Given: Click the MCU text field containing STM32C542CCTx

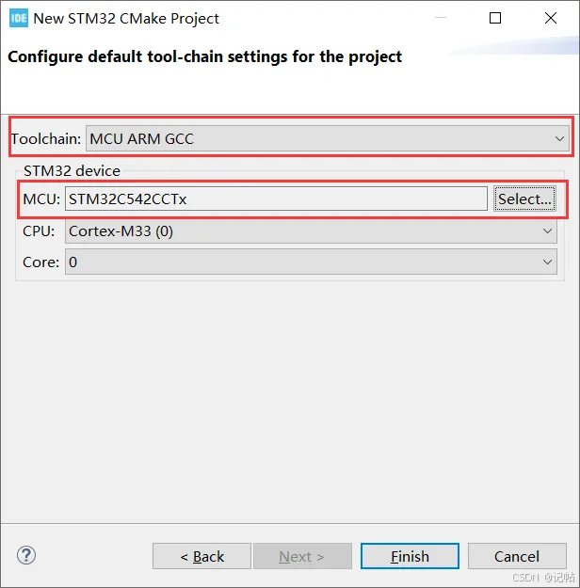Looking at the screenshot, I should click(x=276, y=199).
